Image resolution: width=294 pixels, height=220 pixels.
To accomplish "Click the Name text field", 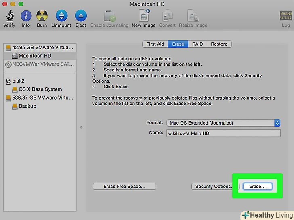I will (x=223, y=133).
